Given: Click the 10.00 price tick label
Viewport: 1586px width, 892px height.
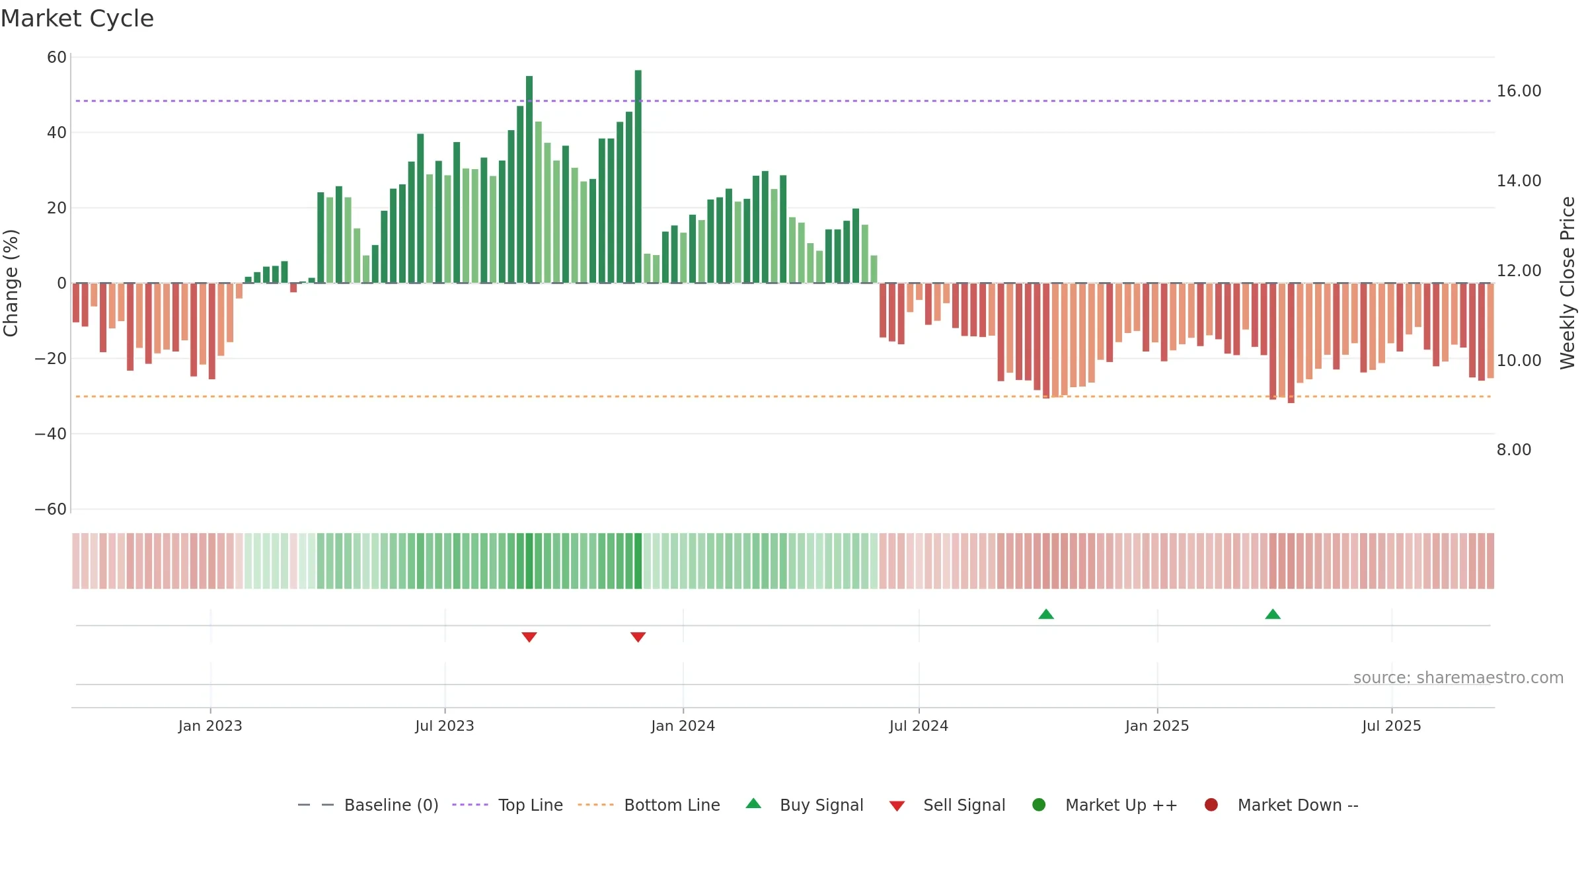Looking at the screenshot, I should point(1519,361).
